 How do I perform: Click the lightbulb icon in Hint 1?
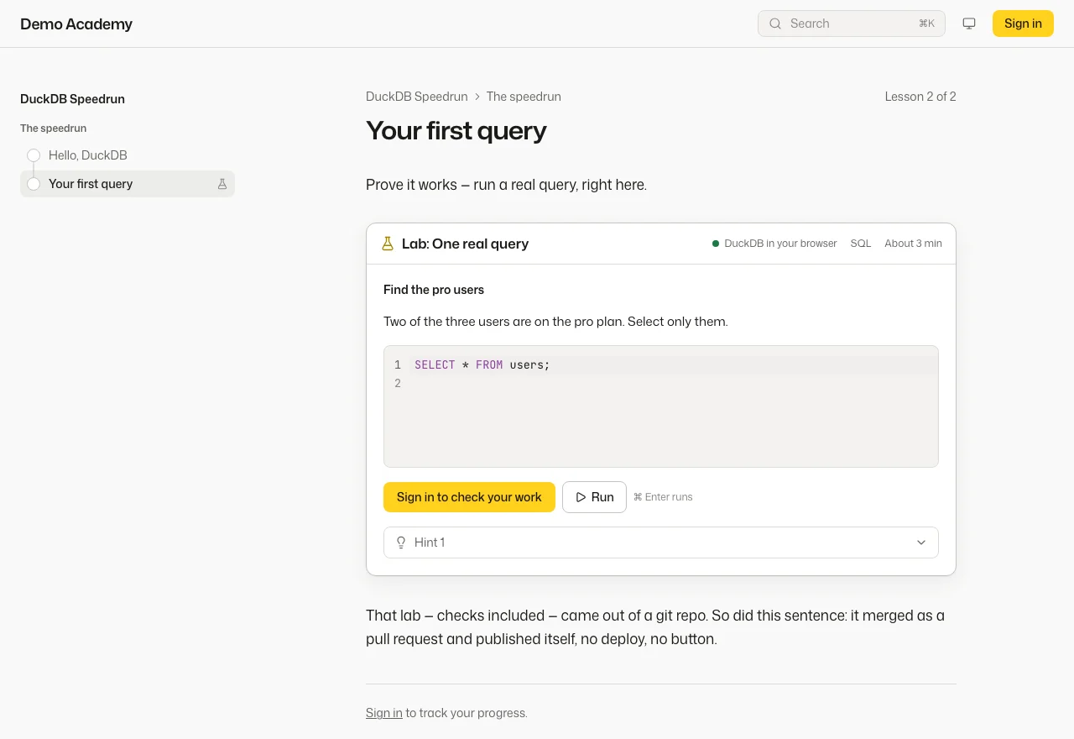pyautogui.click(x=401, y=542)
